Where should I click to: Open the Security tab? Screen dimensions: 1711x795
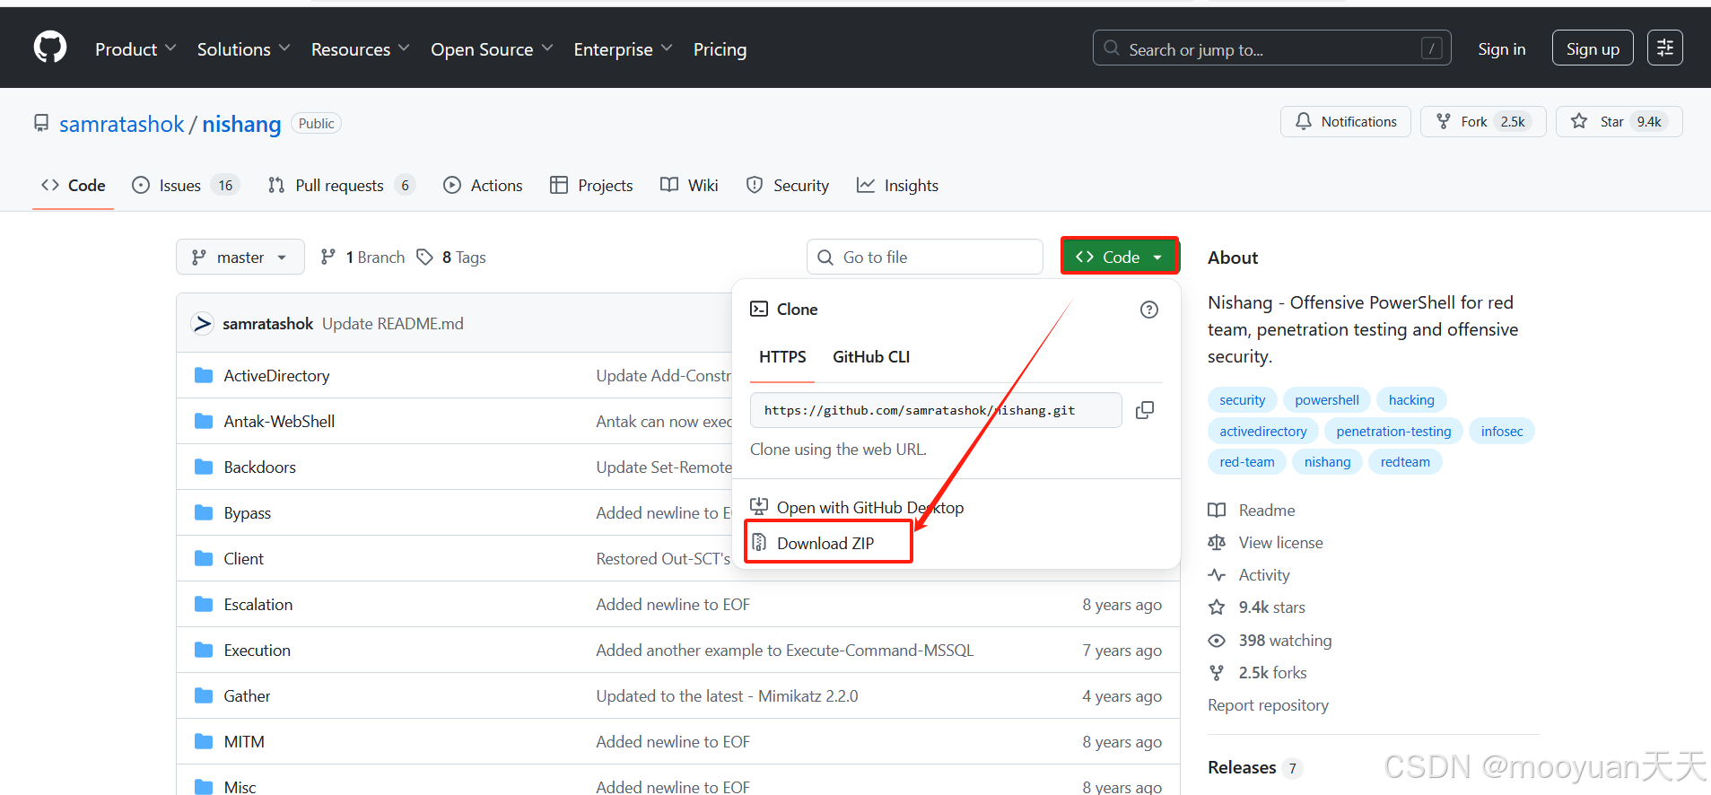point(788,186)
